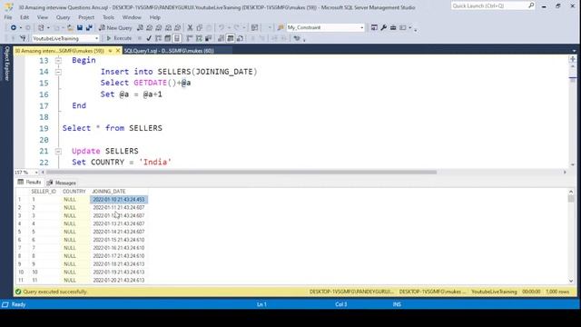The width and height of the screenshot is (581, 327).
Task: Click the Cut scissors icon
Action: (x=190, y=28)
